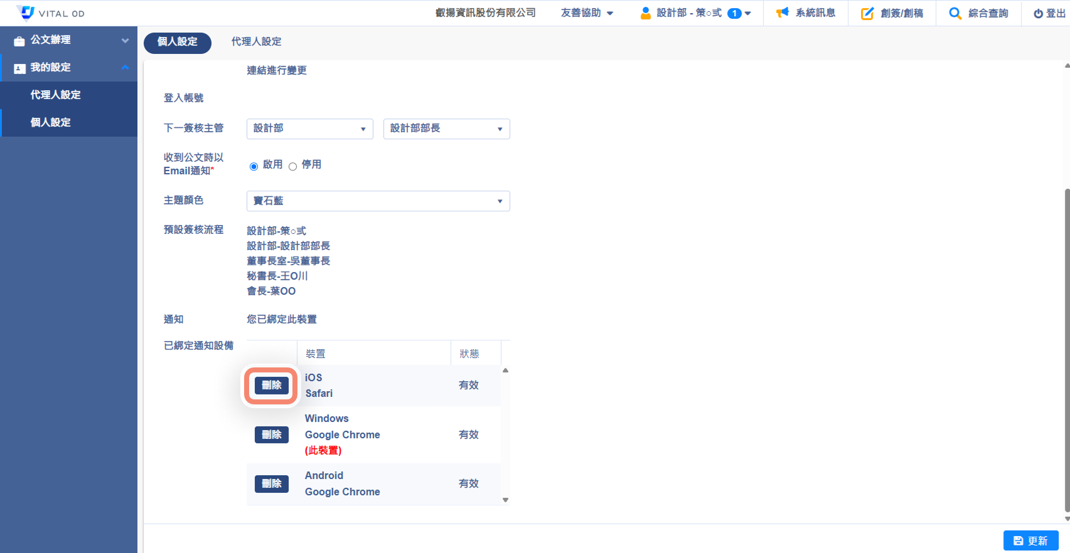Open the 設計部部長 supervisor dropdown

tap(447, 129)
